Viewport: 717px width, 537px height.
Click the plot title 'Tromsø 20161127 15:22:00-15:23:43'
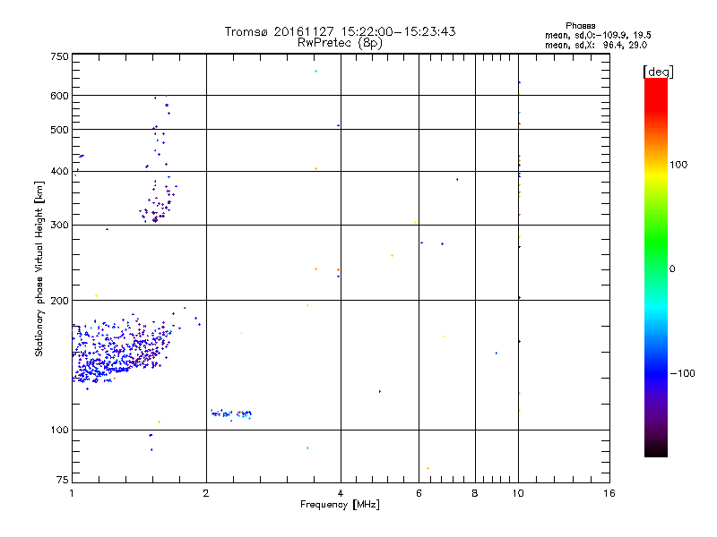click(x=340, y=31)
